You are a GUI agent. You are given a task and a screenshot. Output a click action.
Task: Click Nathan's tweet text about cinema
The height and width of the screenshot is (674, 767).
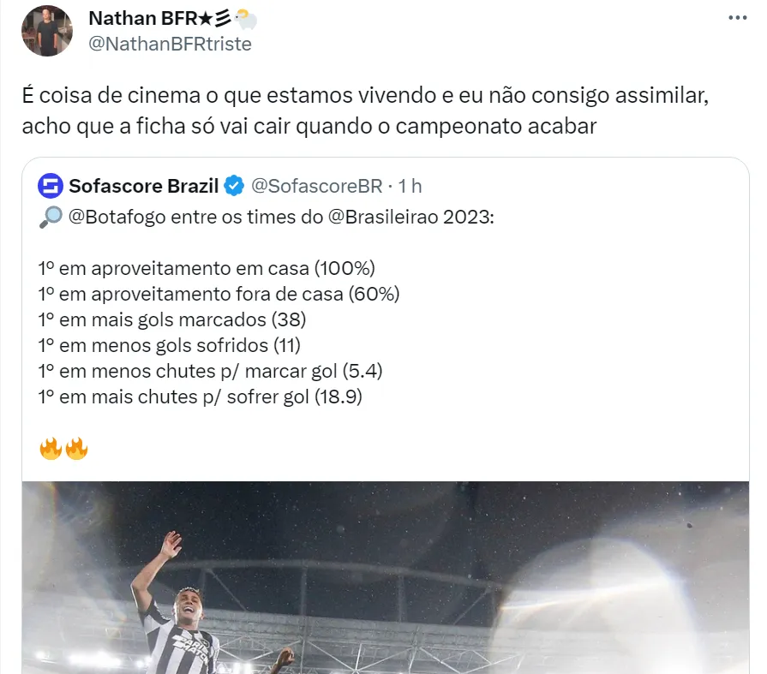pyautogui.click(x=365, y=110)
